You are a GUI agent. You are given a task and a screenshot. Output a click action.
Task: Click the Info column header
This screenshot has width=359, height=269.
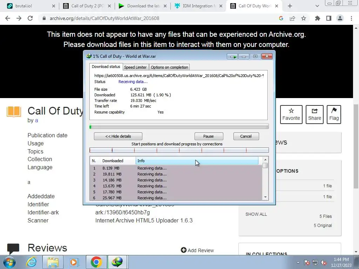point(197,161)
